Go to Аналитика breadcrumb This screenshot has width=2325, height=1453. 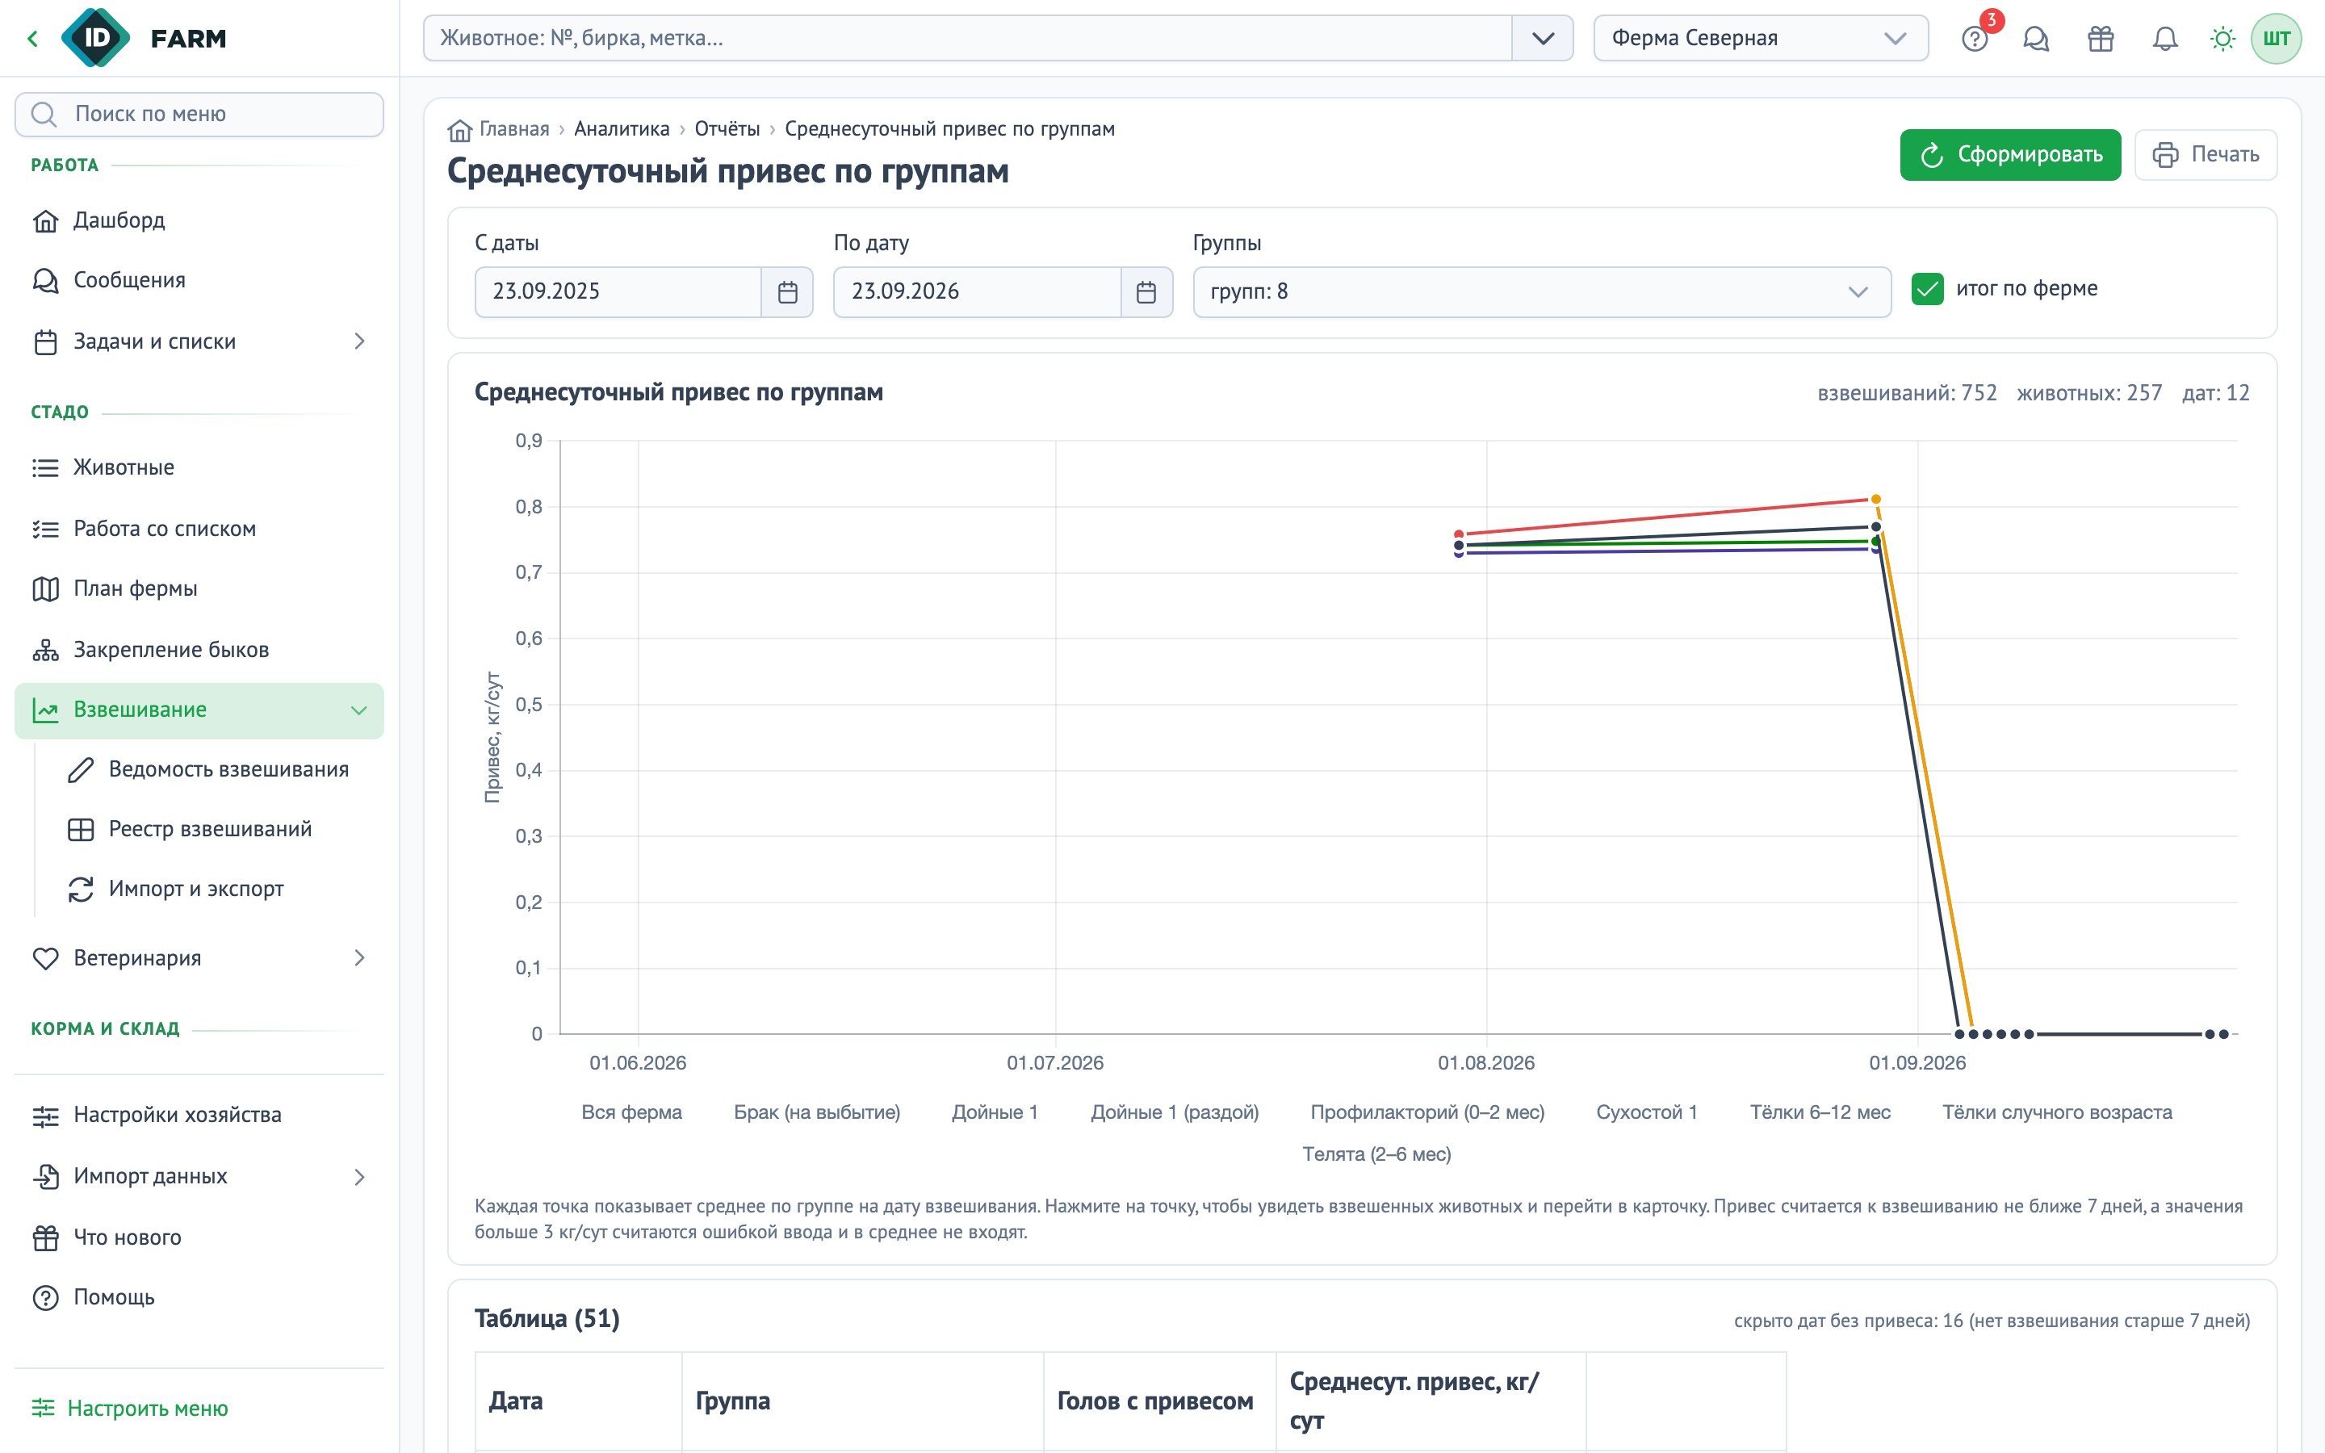[x=622, y=129]
